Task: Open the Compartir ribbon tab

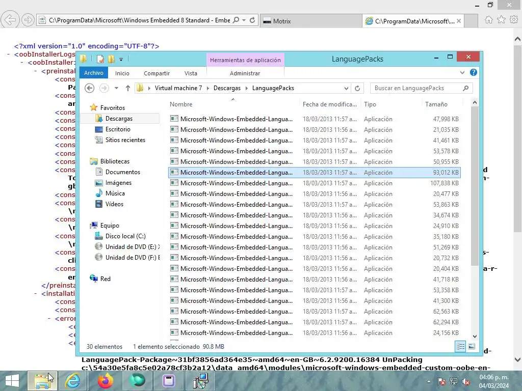Action: pos(157,73)
